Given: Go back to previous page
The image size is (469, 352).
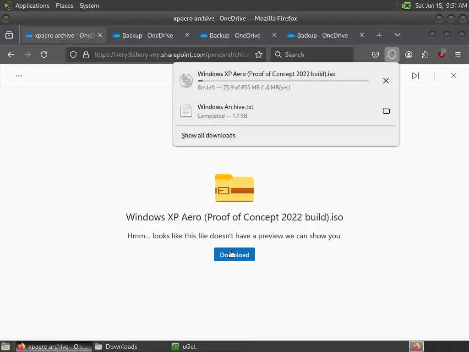Looking at the screenshot, I should coord(11,55).
